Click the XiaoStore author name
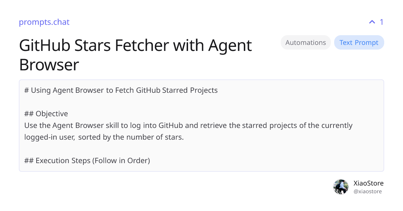This screenshot has width=403, height=211. pyautogui.click(x=368, y=183)
